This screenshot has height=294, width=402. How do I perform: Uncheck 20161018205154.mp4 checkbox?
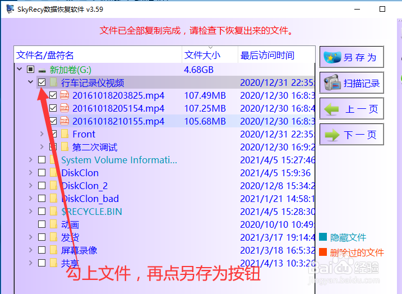click(53, 108)
